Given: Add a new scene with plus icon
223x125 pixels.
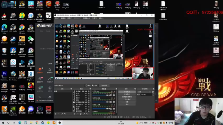Looking at the screenshot, I should point(55,114).
